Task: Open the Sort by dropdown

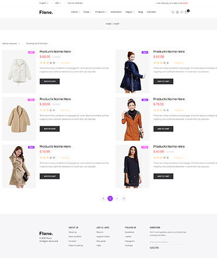Action: point(11,43)
